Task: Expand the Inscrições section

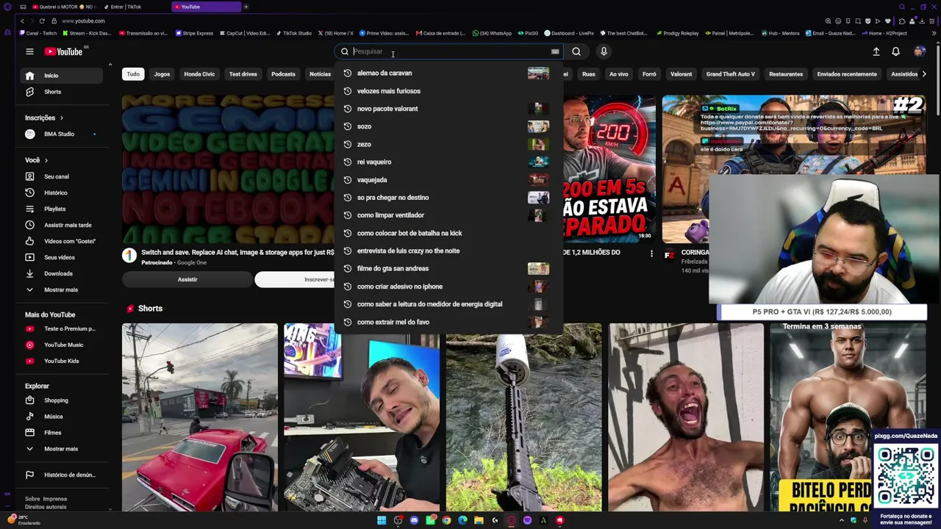Action: coord(44,118)
